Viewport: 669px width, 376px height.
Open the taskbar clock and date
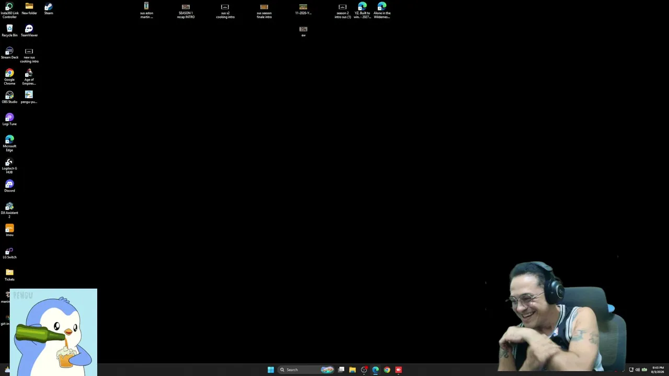658,370
